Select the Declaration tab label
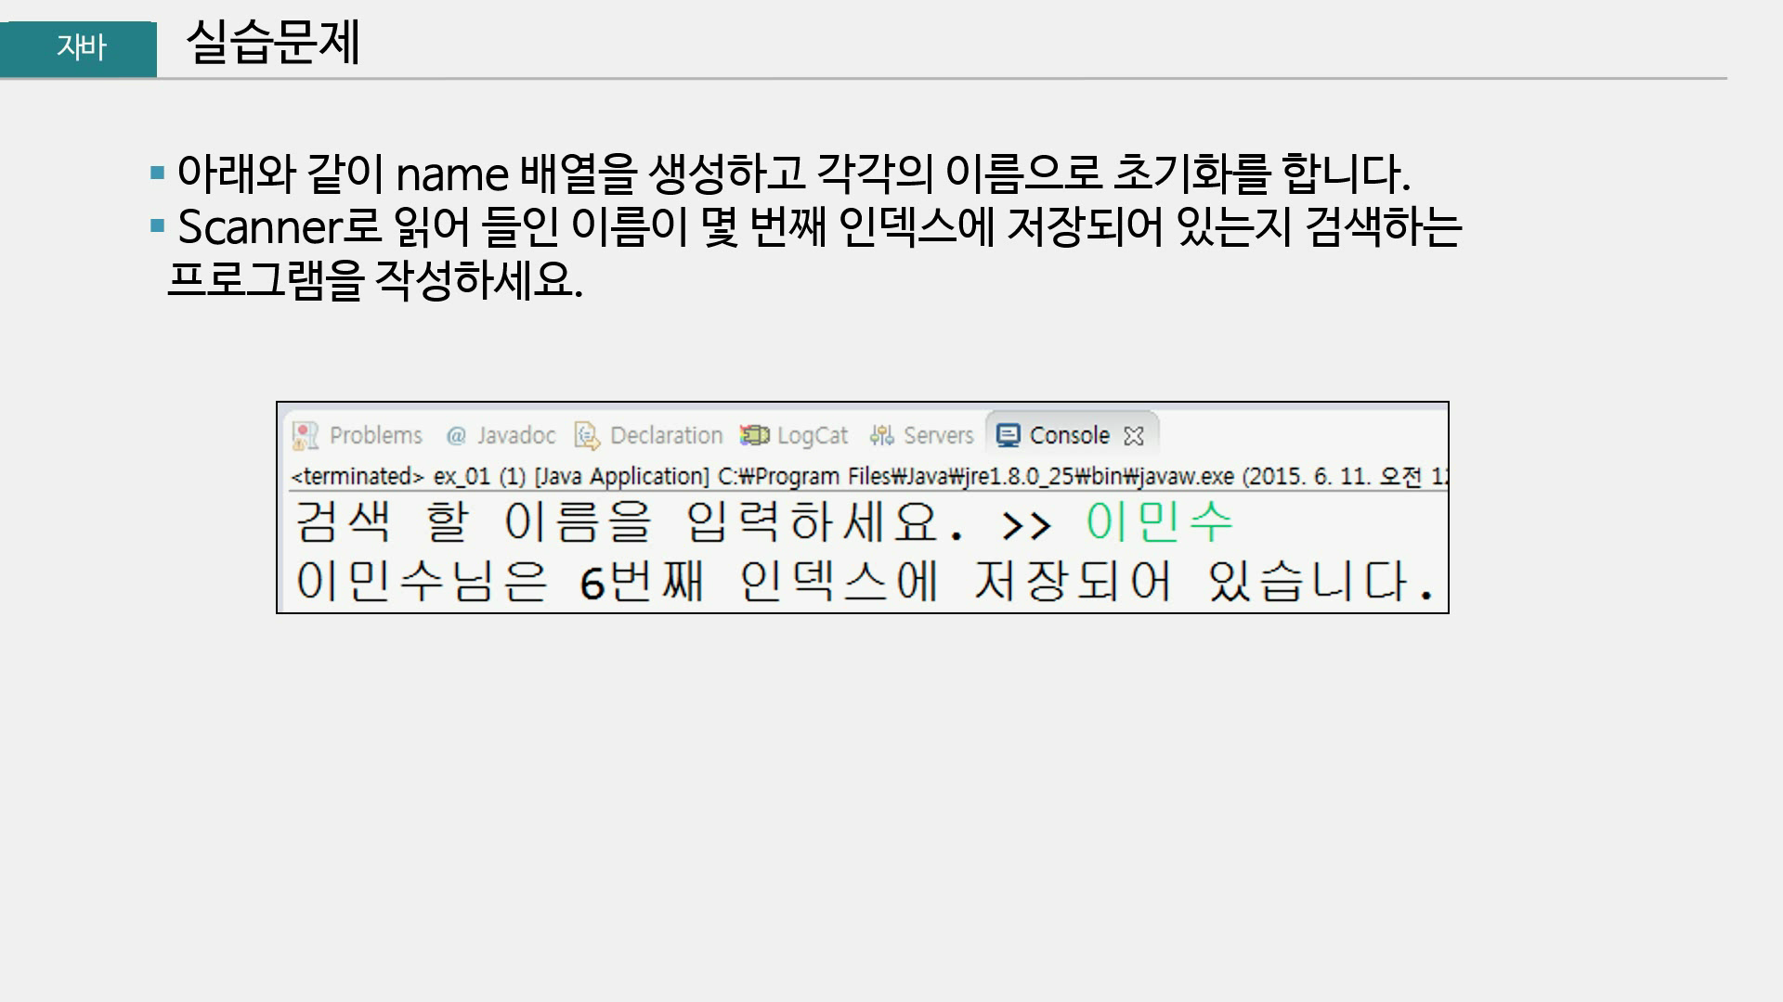Screen dimensions: 1783x1002 coord(666,435)
